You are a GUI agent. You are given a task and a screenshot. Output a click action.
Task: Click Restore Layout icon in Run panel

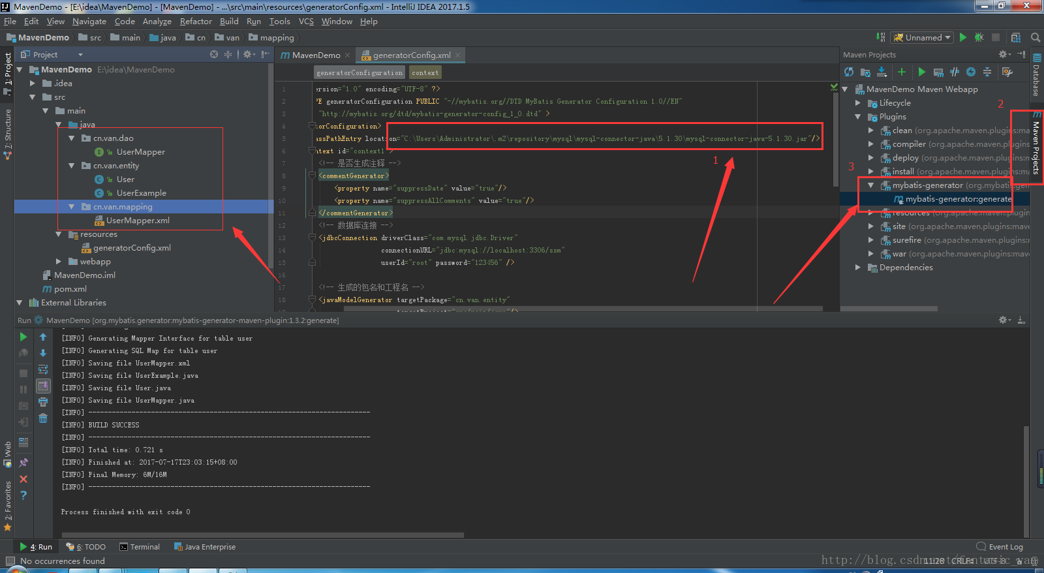pyautogui.click(x=23, y=442)
